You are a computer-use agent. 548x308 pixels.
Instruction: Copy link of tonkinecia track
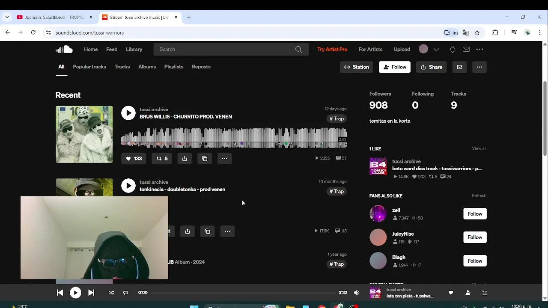coord(208,231)
